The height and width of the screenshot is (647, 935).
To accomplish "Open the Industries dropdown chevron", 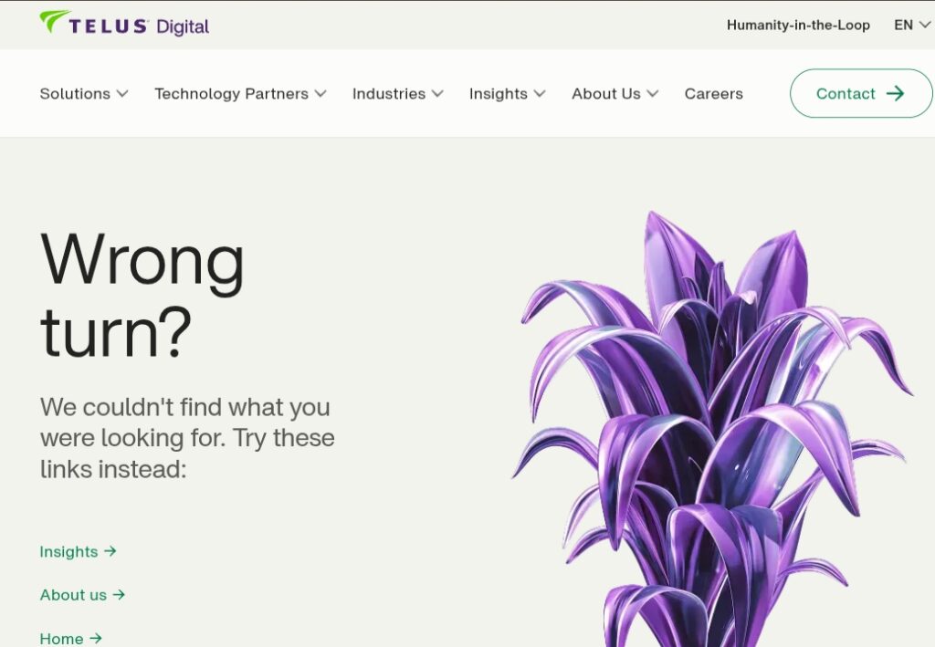I will [x=437, y=93].
